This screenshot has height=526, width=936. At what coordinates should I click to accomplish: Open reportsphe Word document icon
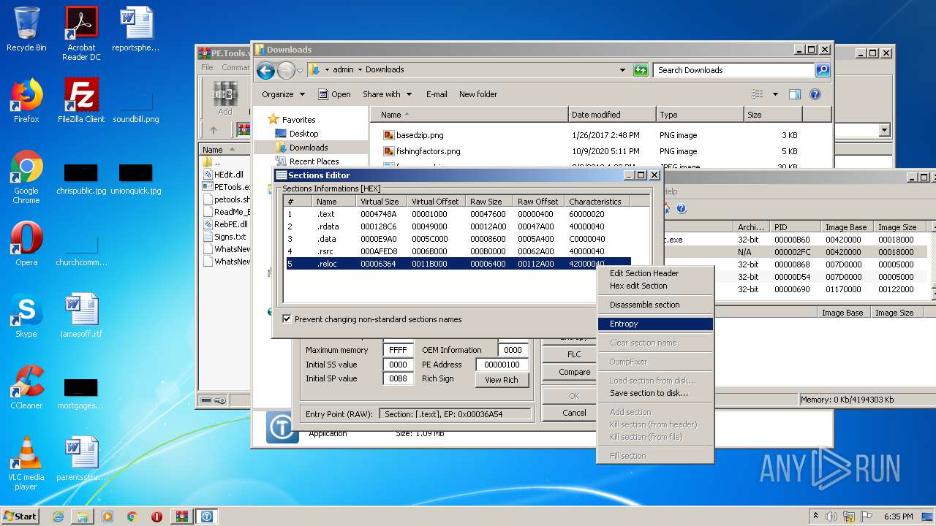(x=136, y=29)
